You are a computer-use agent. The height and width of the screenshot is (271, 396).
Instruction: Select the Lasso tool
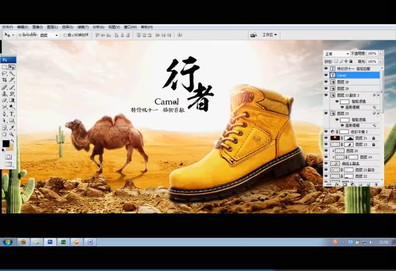pos(5,74)
